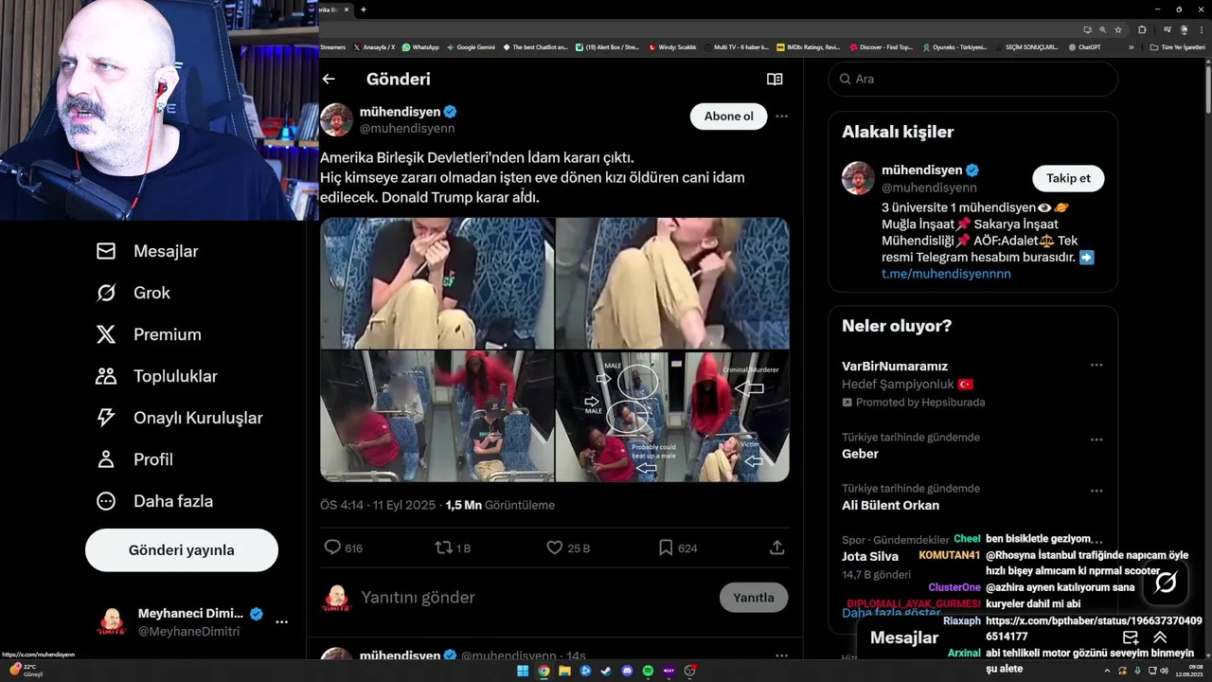Open Onaylı Kuruluşlar in the sidebar
Viewport: 1212px width, 682px height.
[x=179, y=418]
